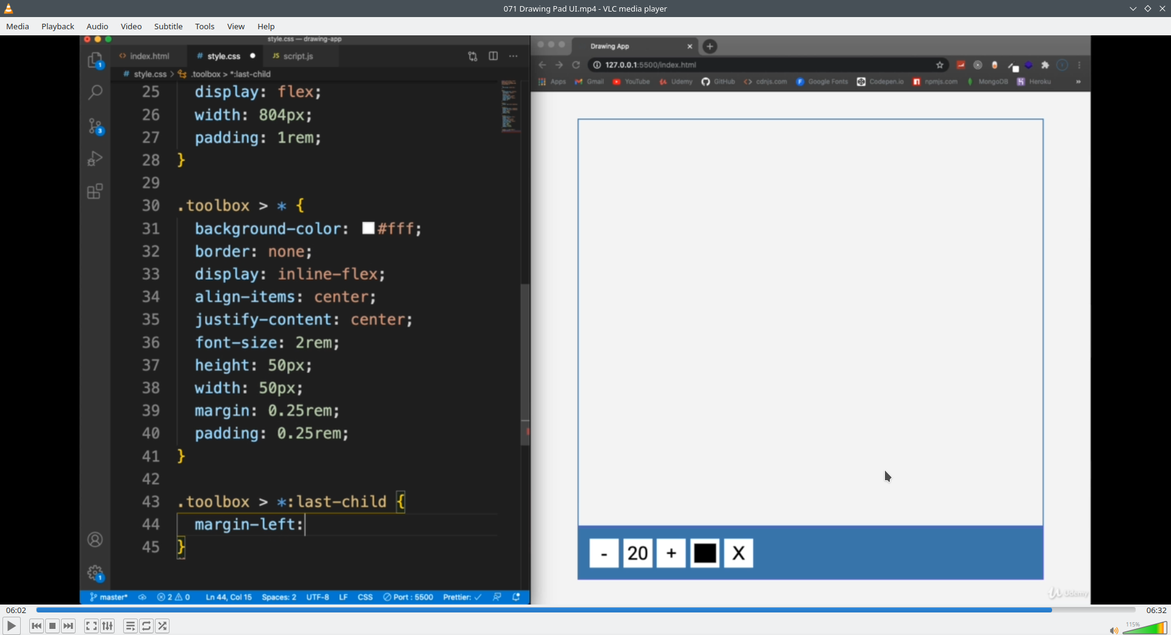Click the browser address bar URL
The height and width of the screenshot is (635, 1171).
650,65
